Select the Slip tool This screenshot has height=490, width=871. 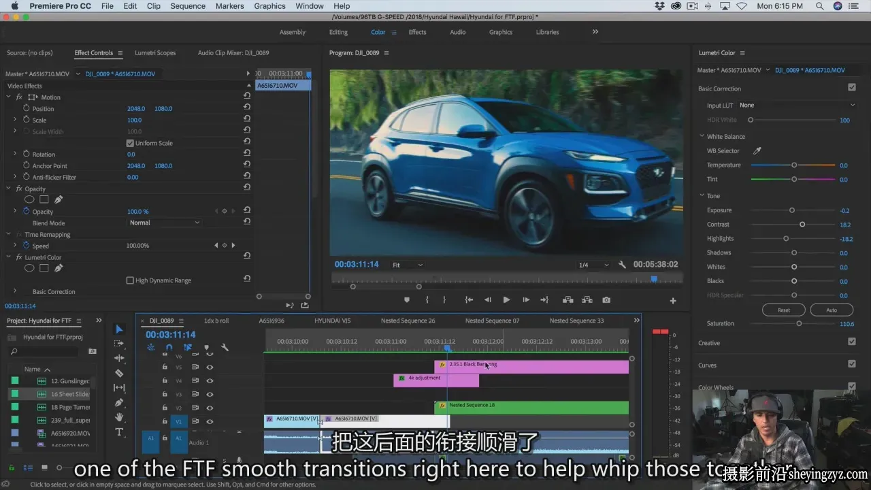[119, 387]
